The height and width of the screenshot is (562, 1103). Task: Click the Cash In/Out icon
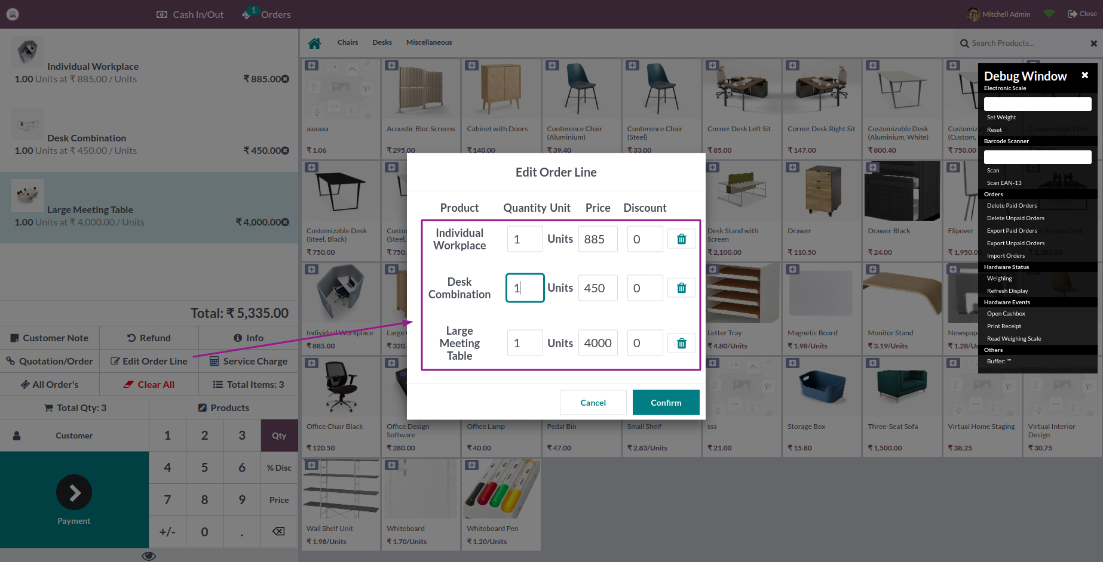[161, 14]
